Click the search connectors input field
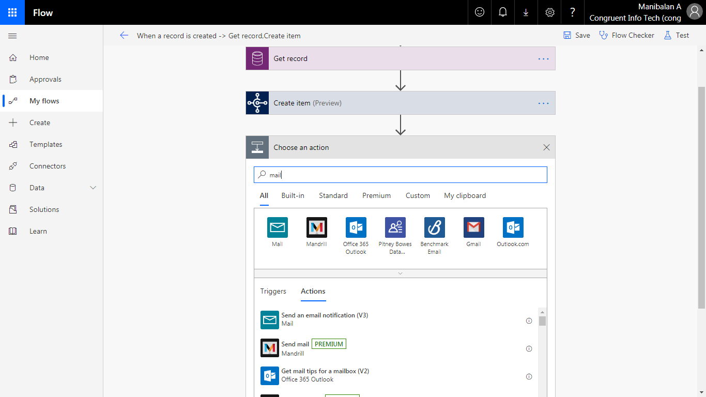This screenshot has width=706, height=397. coord(401,175)
